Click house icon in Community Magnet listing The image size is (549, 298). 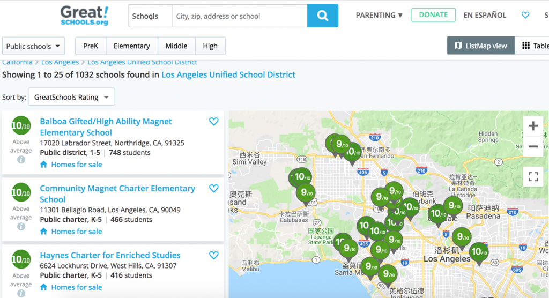coord(43,231)
